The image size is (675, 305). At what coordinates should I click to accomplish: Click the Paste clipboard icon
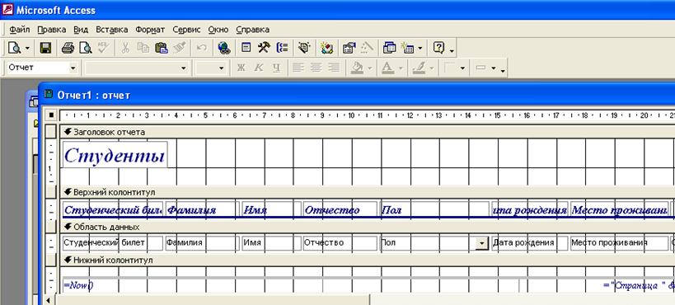[161, 47]
